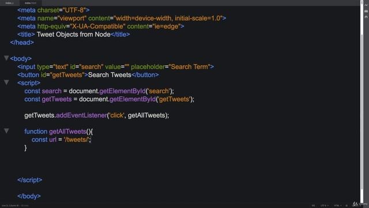Click the cursor position info in status bar

tap(10, 206)
